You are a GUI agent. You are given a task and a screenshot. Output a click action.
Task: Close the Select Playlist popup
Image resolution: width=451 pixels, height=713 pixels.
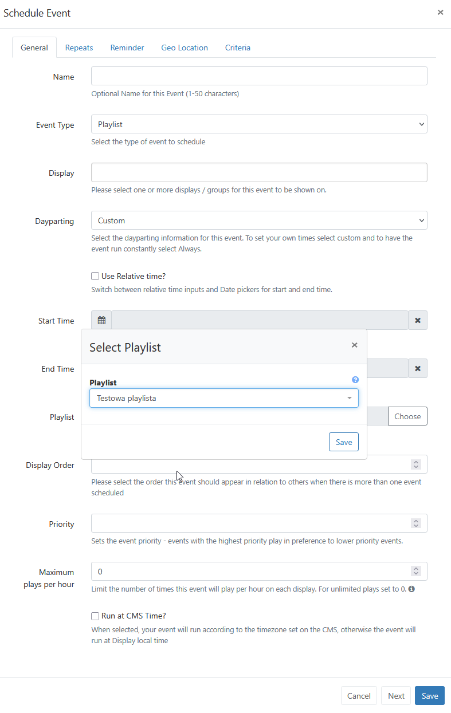(354, 345)
